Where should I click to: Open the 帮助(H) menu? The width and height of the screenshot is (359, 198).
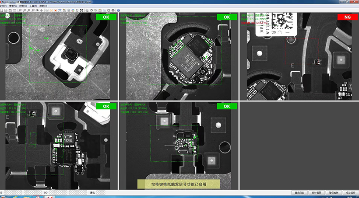tap(43, 6)
